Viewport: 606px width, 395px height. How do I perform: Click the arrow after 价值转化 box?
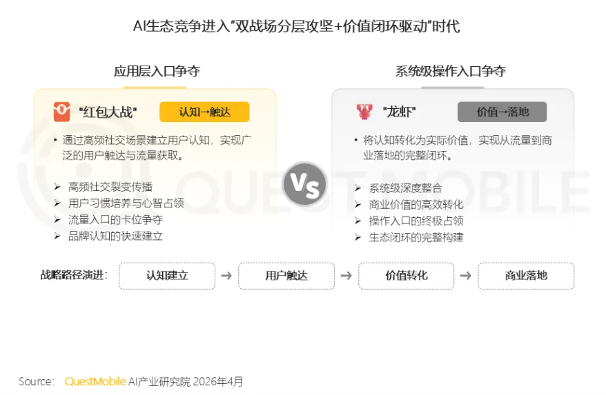466,276
